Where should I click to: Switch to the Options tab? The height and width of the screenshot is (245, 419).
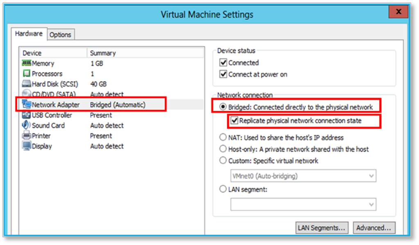(60, 35)
